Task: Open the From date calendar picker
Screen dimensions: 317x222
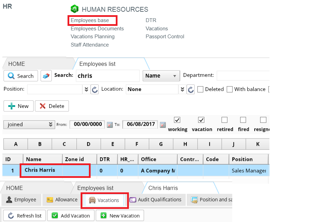Action: click(x=110, y=125)
